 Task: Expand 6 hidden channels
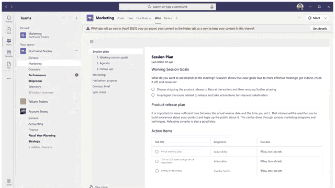point(40,147)
